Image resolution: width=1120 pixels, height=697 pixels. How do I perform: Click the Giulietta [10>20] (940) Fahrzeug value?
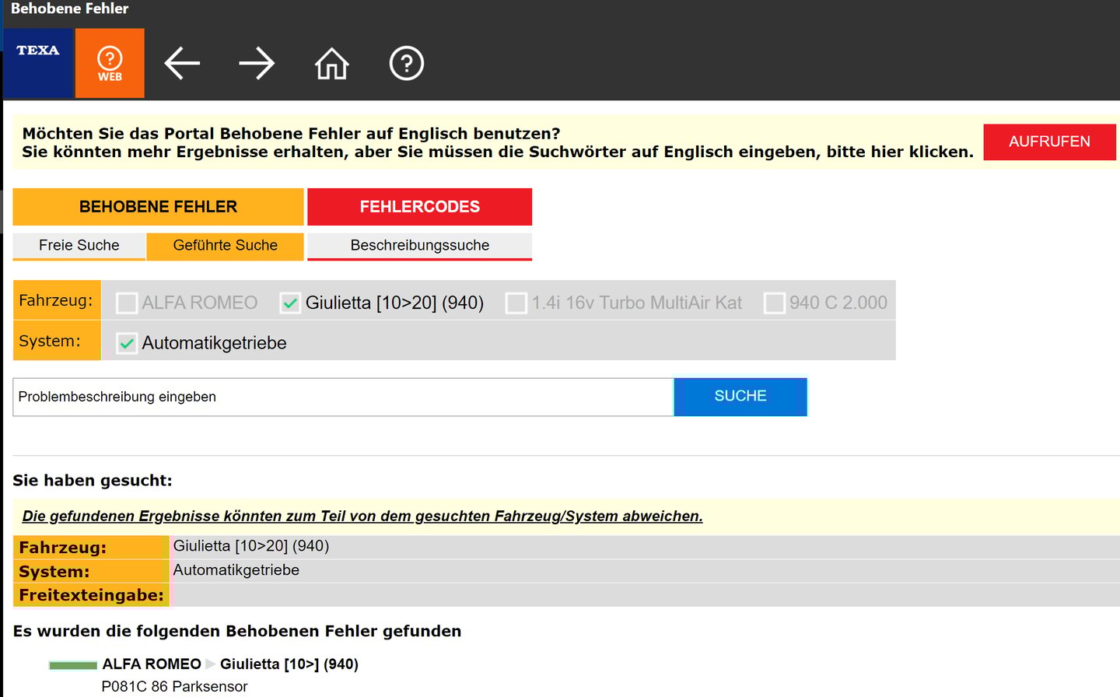coord(251,546)
